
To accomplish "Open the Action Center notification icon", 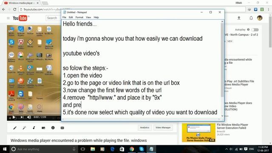I will tap(246, 149).
